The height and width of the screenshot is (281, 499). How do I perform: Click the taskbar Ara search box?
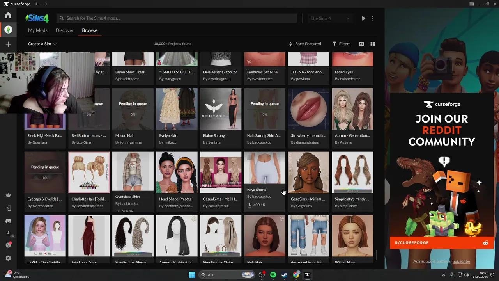[227, 275]
